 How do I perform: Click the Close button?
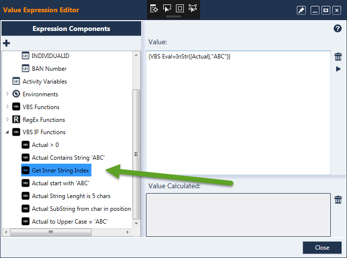click(322, 248)
